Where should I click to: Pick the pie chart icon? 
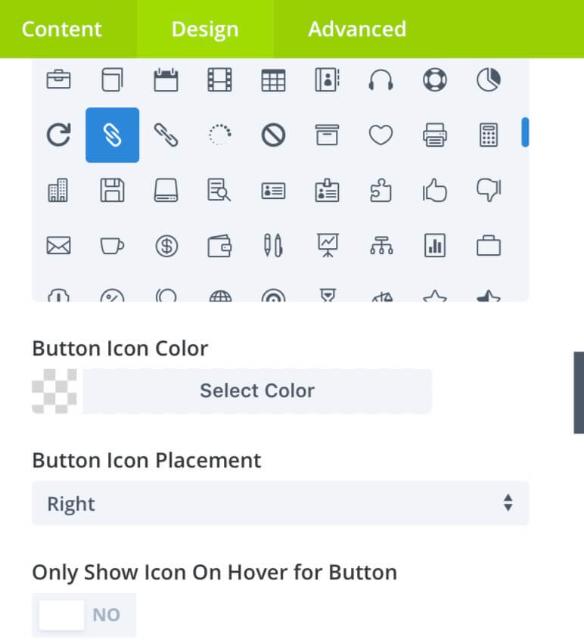point(489,79)
